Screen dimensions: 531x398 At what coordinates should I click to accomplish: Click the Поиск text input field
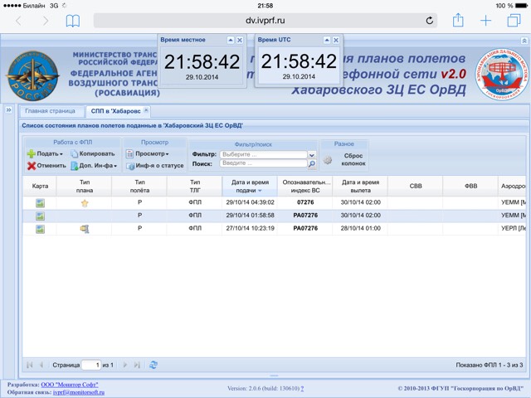click(x=263, y=163)
